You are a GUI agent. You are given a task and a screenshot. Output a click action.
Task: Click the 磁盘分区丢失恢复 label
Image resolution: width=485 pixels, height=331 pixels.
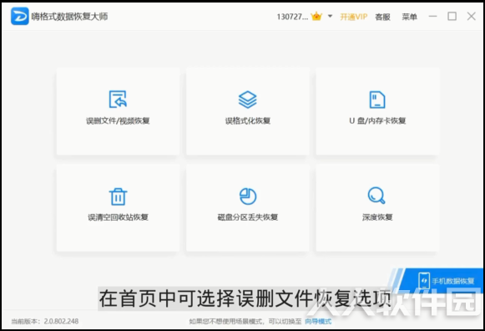tap(248, 217)
